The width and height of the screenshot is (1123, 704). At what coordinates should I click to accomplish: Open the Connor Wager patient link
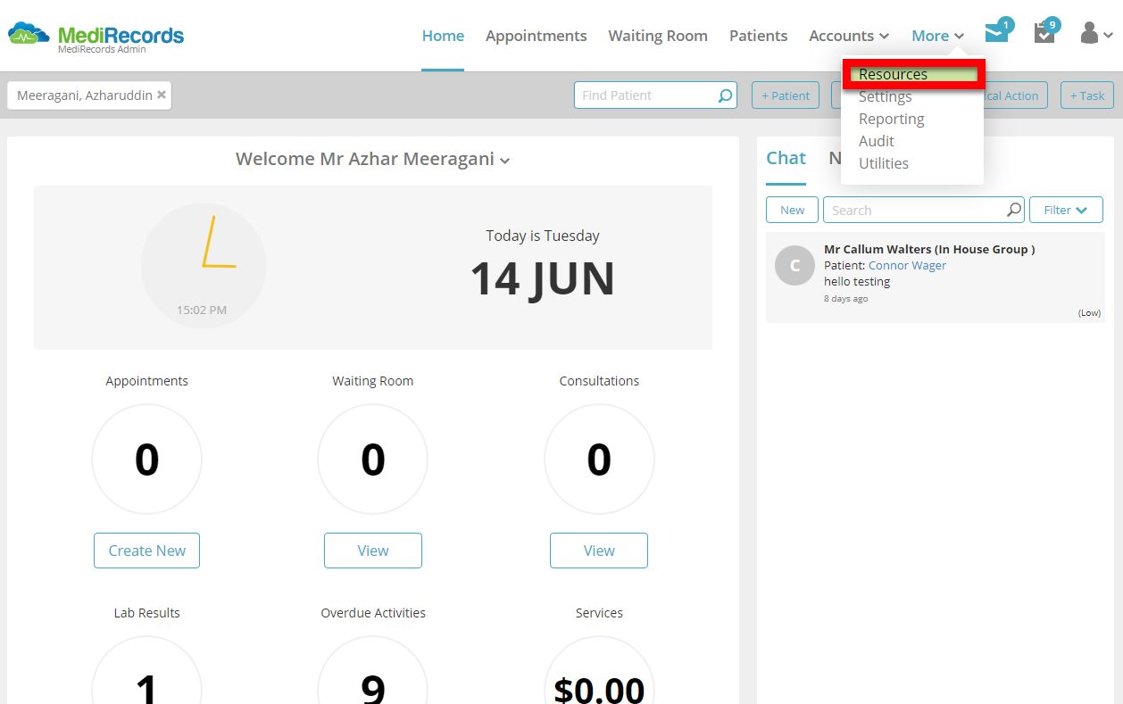point(907,265)
